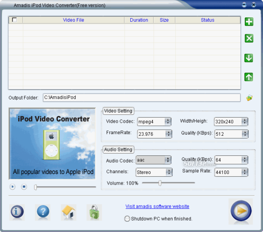The height and width of the screenshot is (232, 263).
Task: Click the Volume slider handle
Action: [x=160, y=183]
